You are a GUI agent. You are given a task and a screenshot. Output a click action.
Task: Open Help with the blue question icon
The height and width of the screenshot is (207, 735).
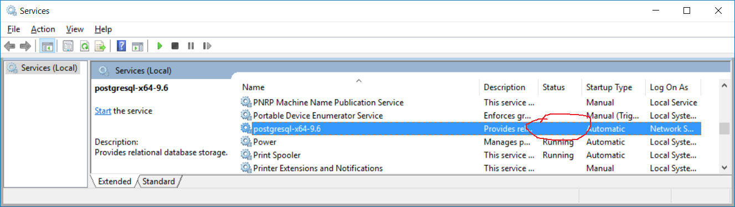tap(121, 46)
